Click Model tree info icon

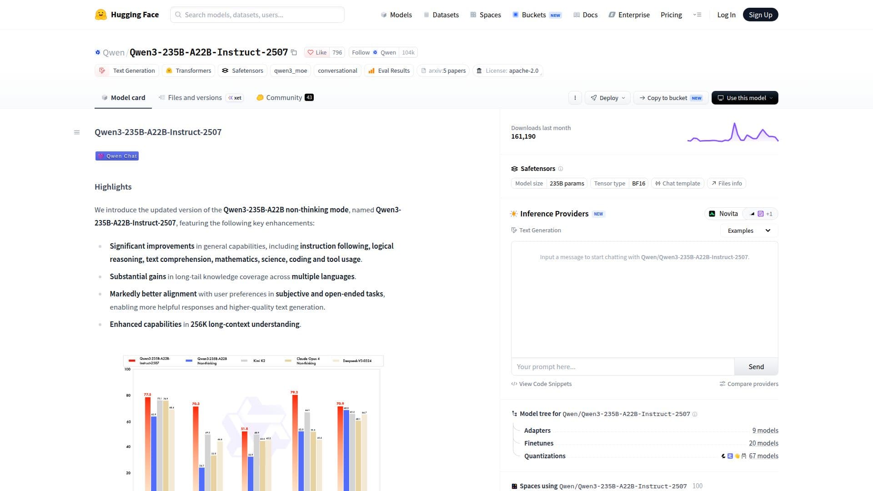[x=694, y=414]
